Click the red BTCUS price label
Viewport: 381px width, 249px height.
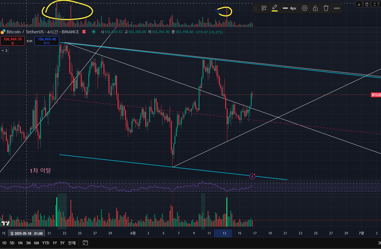pos(376,95)
